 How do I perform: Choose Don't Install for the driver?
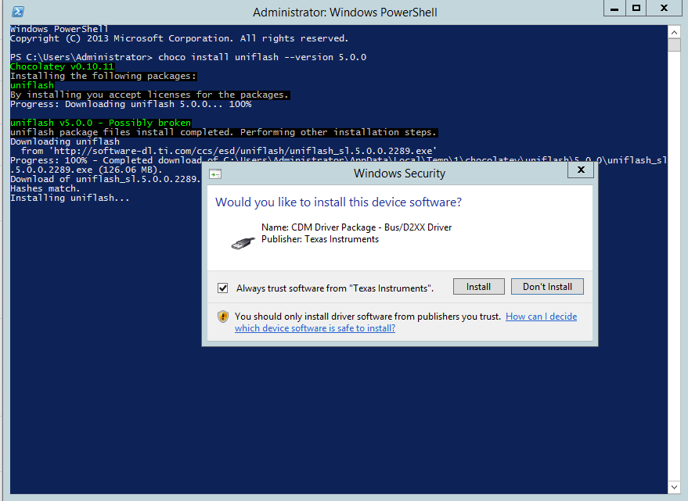(x=547, y=287)
